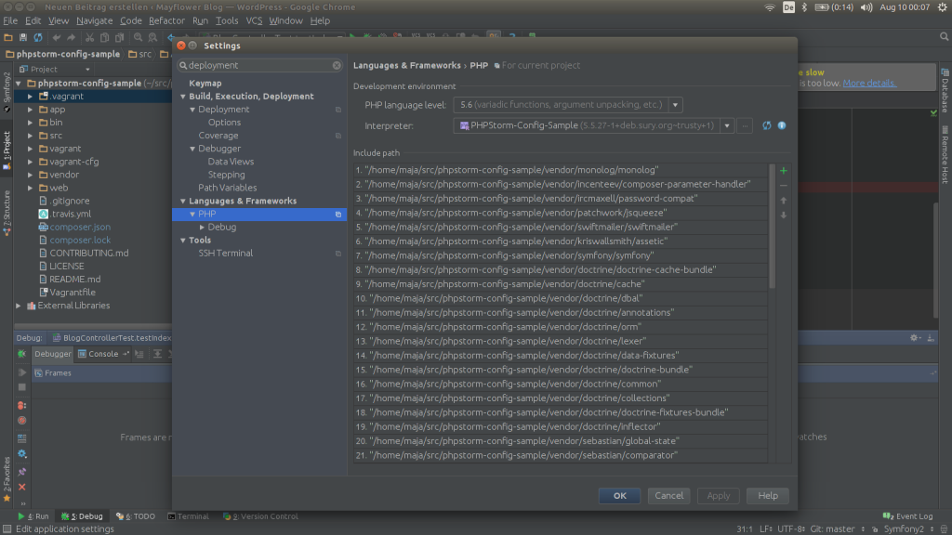Click the Undo arrow in main toolbar

57,37
